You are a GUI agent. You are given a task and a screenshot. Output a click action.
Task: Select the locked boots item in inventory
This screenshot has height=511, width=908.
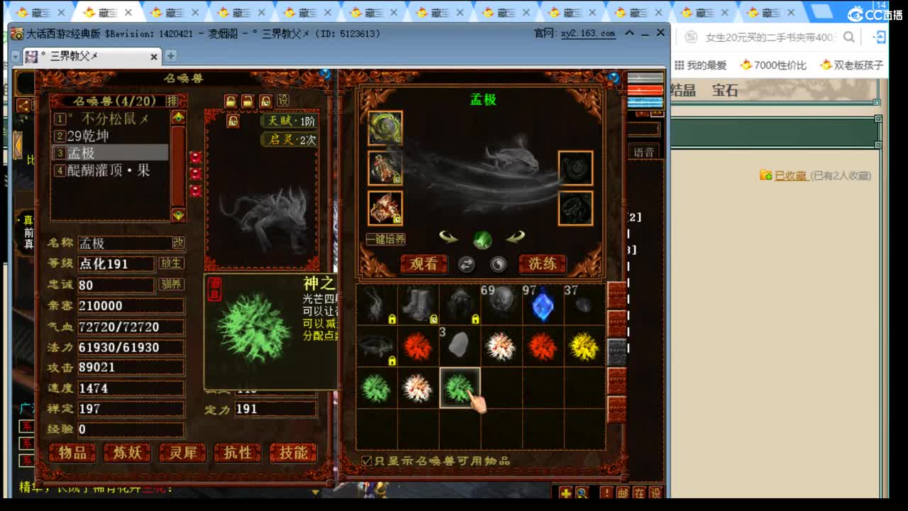click(x=418, y=305)
